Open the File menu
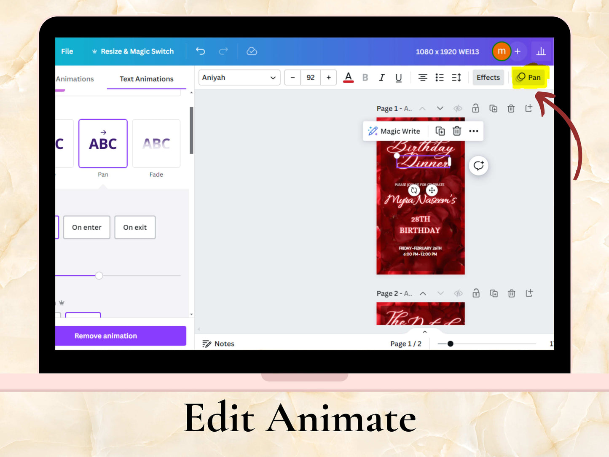Viewport: 609px width, 457px height. [x=67, y=51]
